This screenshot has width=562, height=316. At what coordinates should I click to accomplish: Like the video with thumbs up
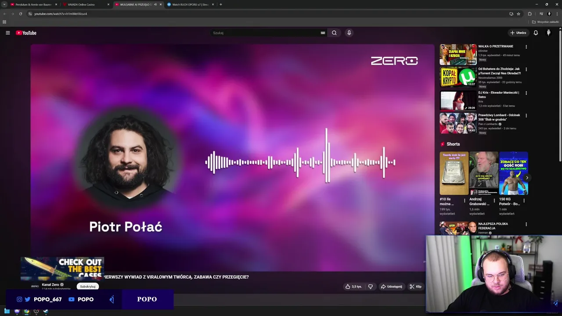click(x=353, y=287)
